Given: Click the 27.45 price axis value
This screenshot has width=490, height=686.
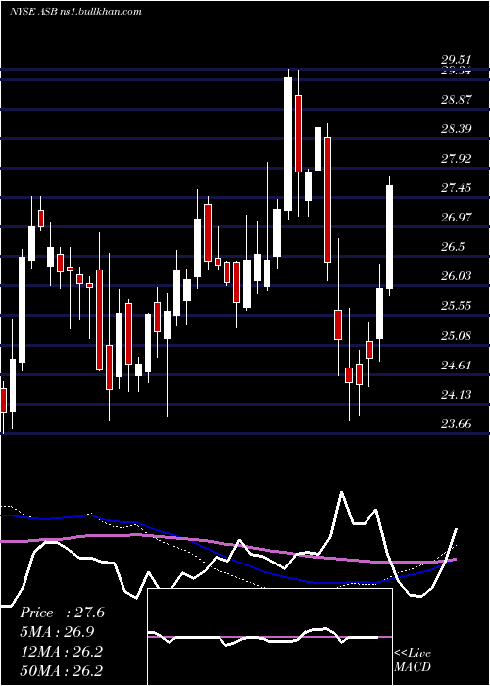Looking at the screenshot, I should pyautogui.click(x=456, y=188).
